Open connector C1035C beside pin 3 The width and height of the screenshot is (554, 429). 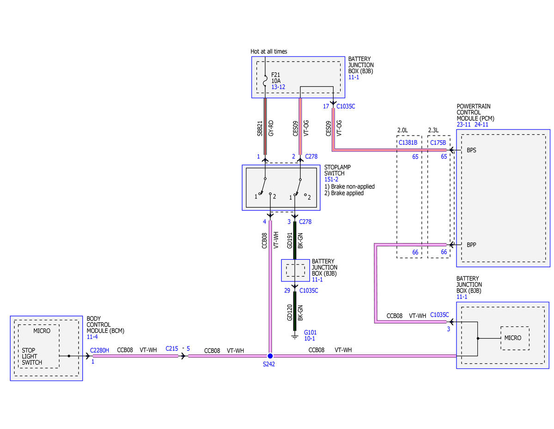click(x=439, y=315)
